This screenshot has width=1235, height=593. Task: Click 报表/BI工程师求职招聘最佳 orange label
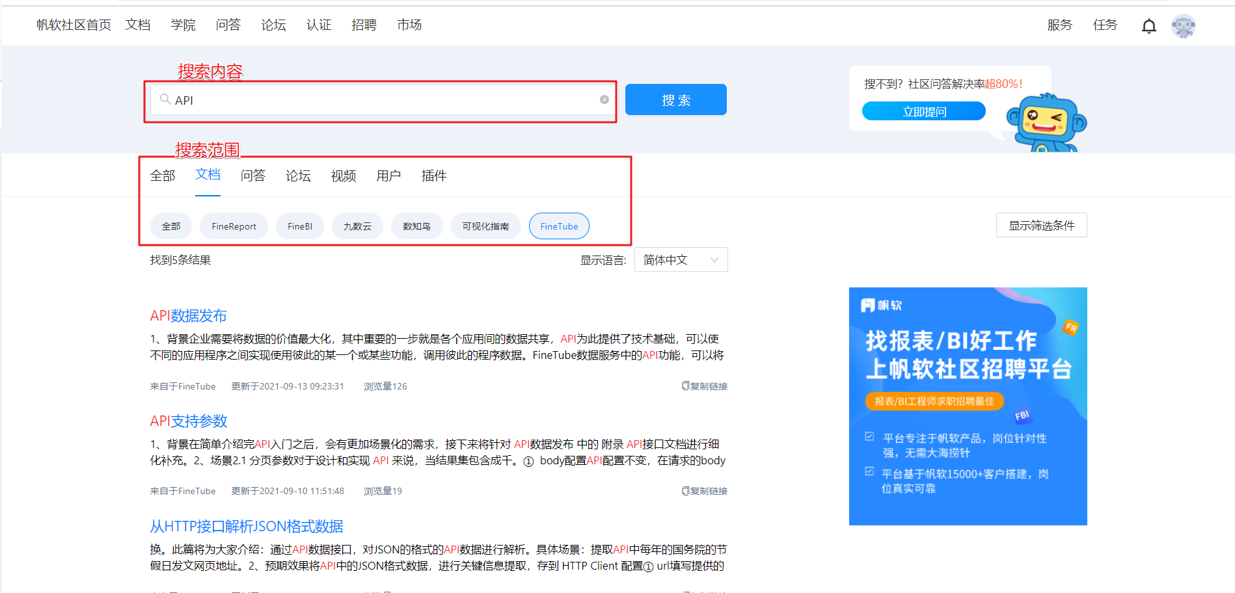(934, 401)
